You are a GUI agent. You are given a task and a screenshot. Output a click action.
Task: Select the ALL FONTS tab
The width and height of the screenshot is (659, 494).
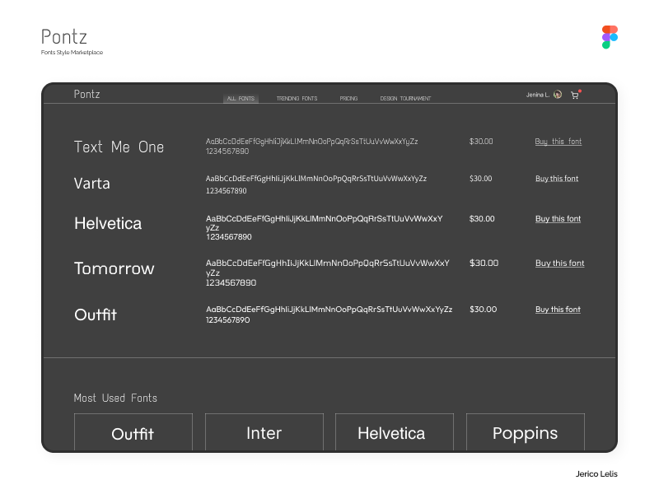pyautogui.click(x=241, y=98)
